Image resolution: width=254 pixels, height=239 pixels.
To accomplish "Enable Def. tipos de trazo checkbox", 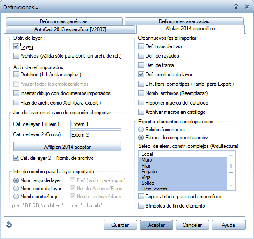I will coord(141,46).
